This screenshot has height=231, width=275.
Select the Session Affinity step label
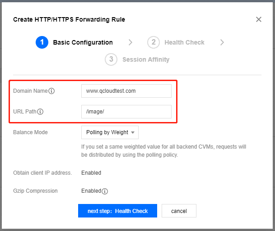pyautogui.click(x=146, y=59)
